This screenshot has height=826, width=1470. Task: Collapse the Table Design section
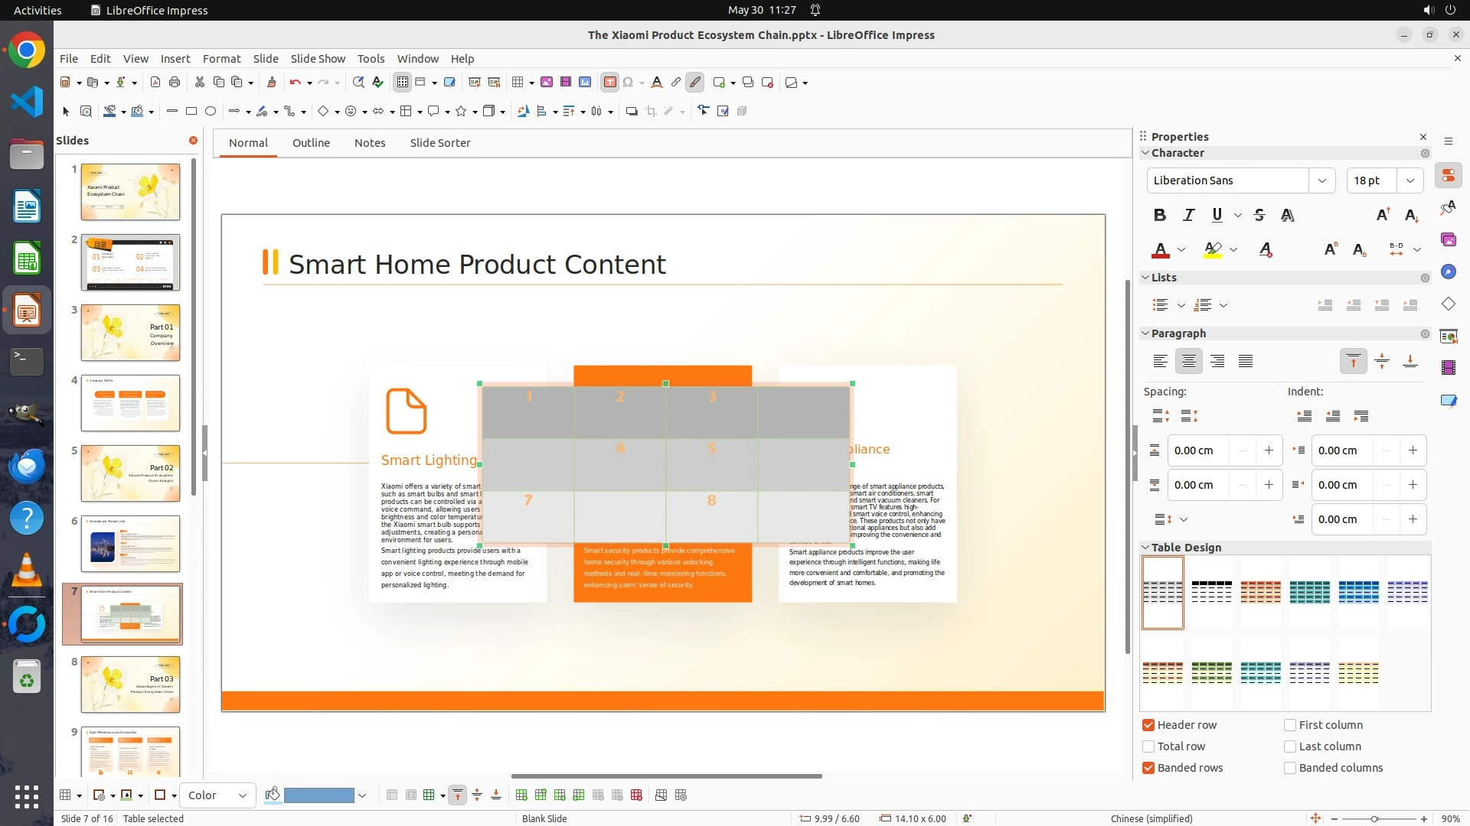(x=1145, y=548)
